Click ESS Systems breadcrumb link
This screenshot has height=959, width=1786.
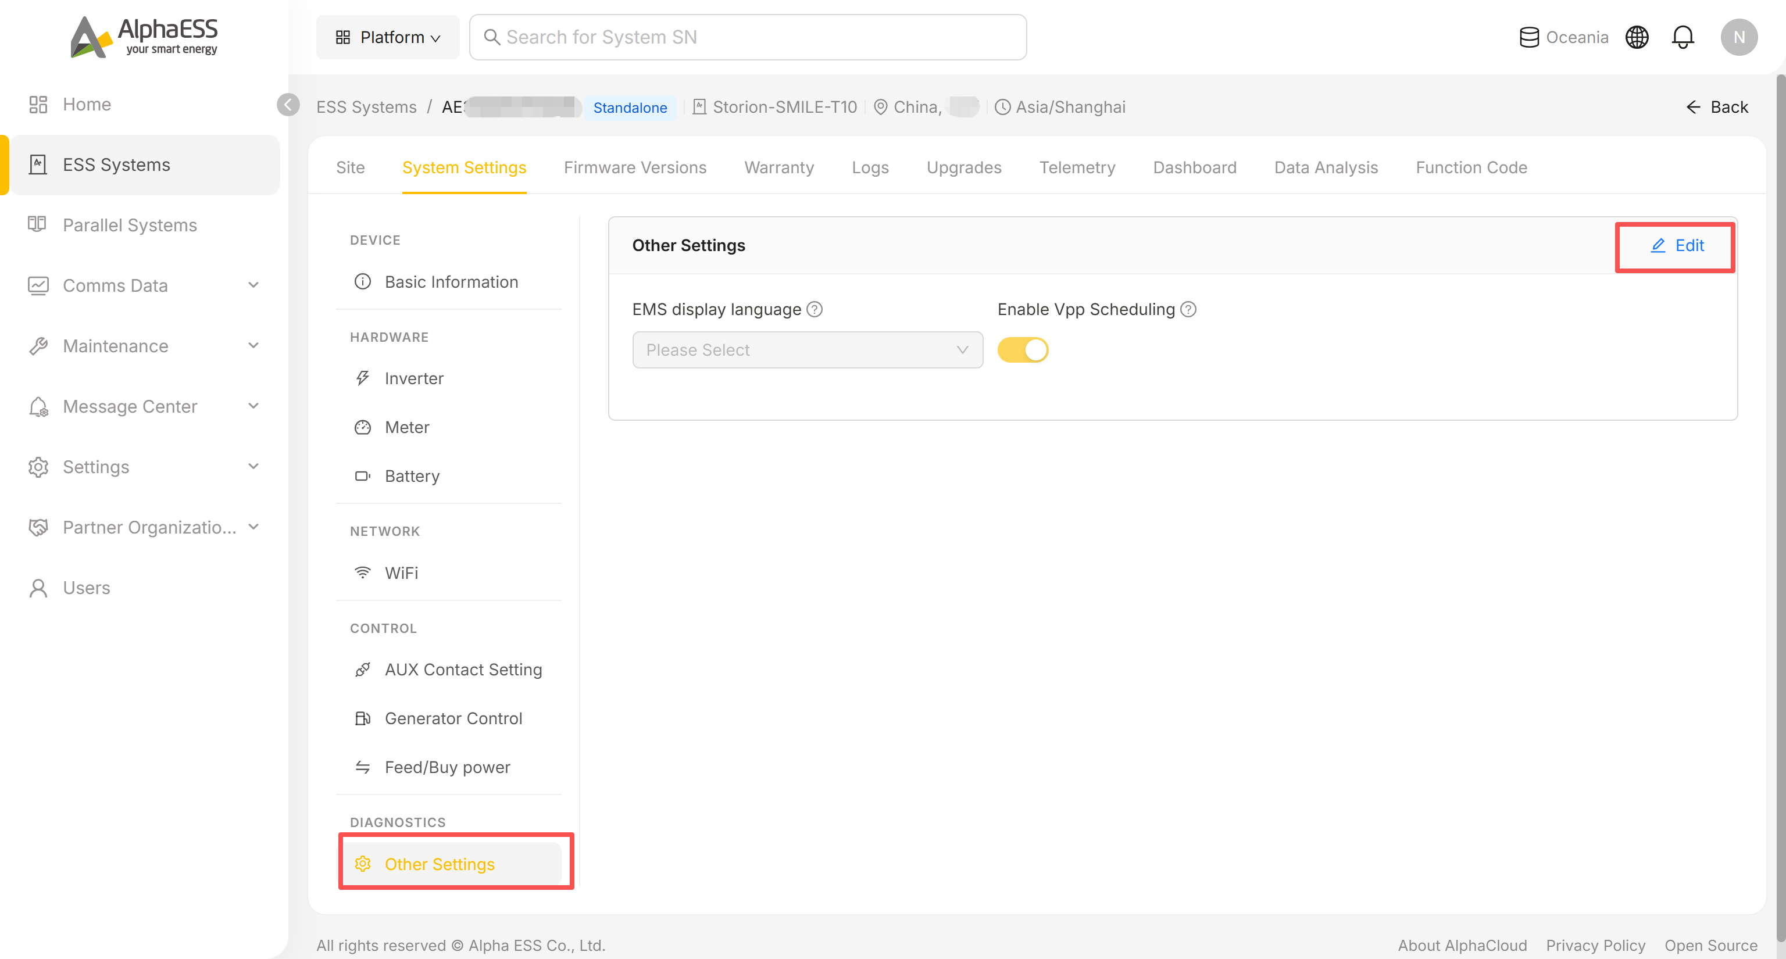click(366, 108)
